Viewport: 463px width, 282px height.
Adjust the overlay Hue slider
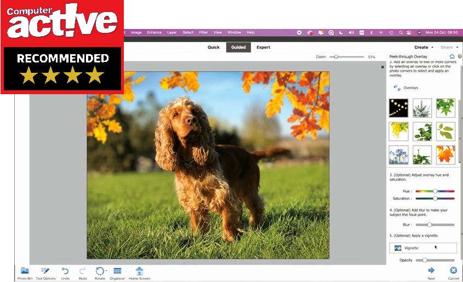click(435, 191)
